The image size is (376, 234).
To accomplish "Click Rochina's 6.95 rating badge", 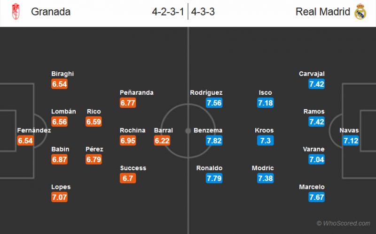I will pyautogui.click(x=128, y=141).
